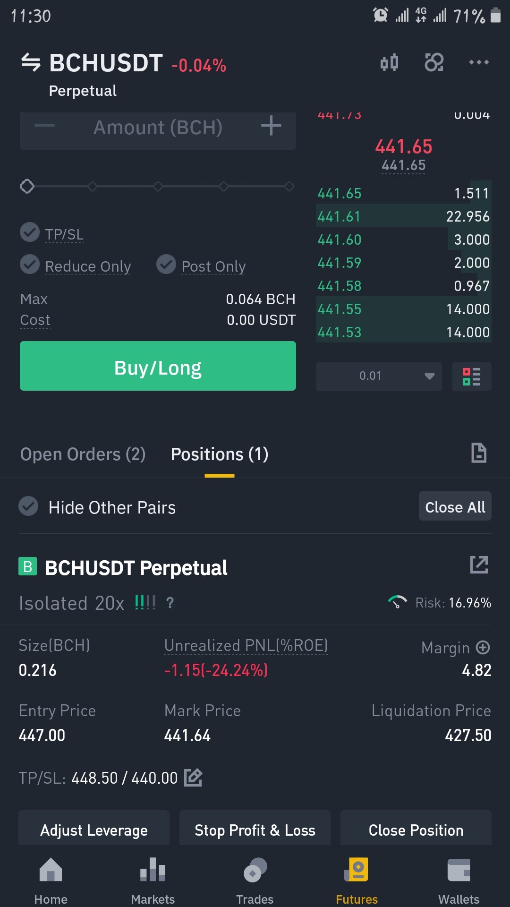Increase amount with the plus stepper

[272, 126]
